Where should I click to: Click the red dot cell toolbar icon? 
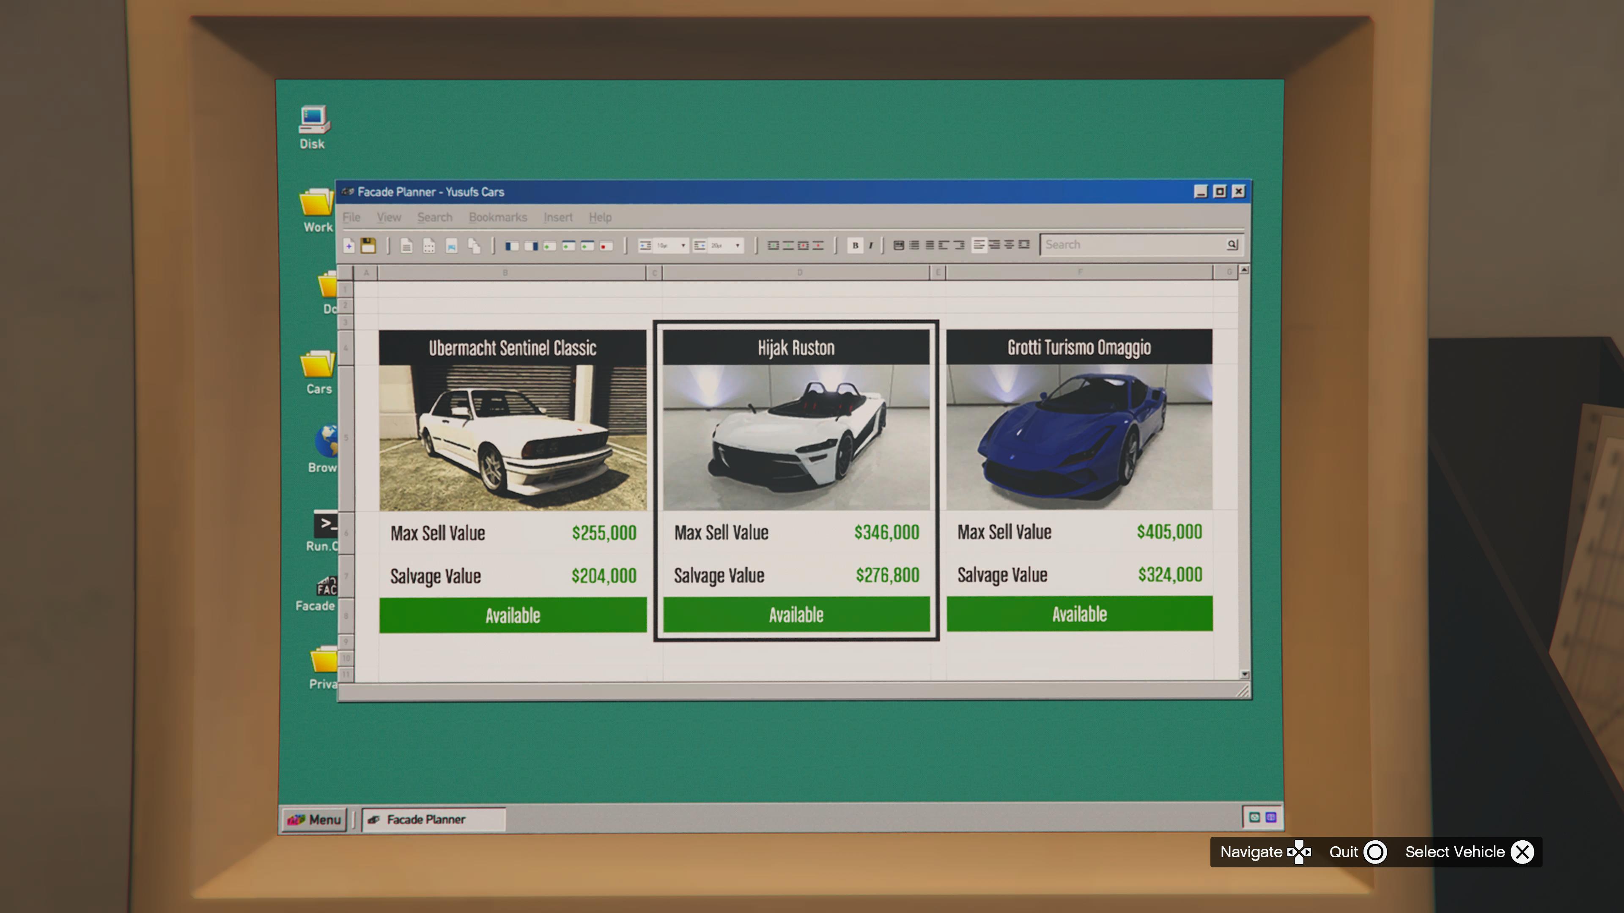606,246
